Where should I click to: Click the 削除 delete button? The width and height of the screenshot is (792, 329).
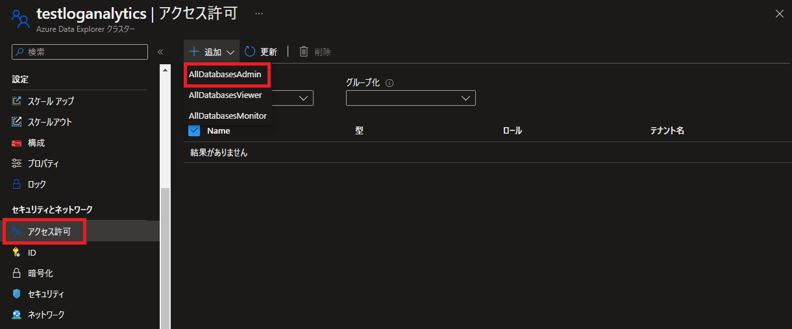(316, 52)
